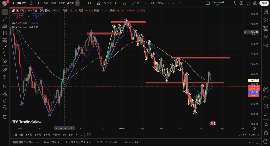Viewport: 270px width, 146px height.
Task: Start bar replay with リプレイ
Action: [158, 3]
